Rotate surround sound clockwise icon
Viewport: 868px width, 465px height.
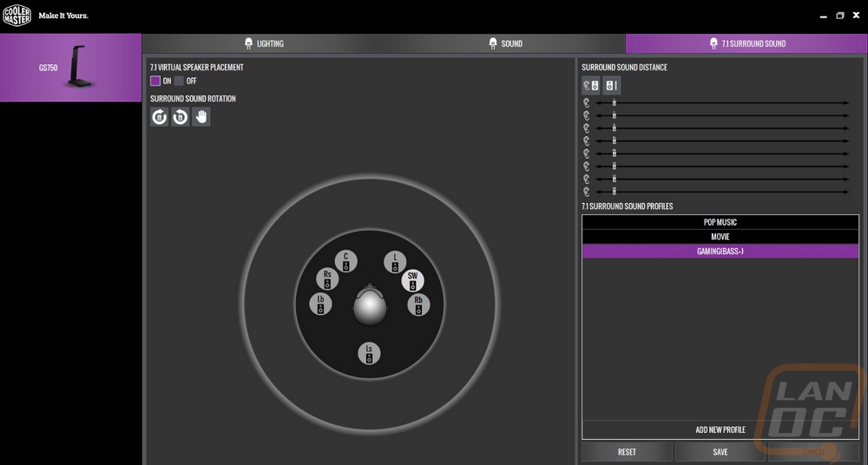pos(160,117)
